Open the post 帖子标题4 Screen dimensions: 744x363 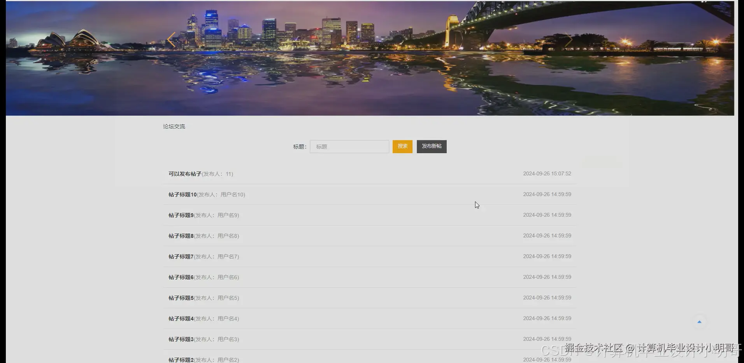[x=181, y=318]
